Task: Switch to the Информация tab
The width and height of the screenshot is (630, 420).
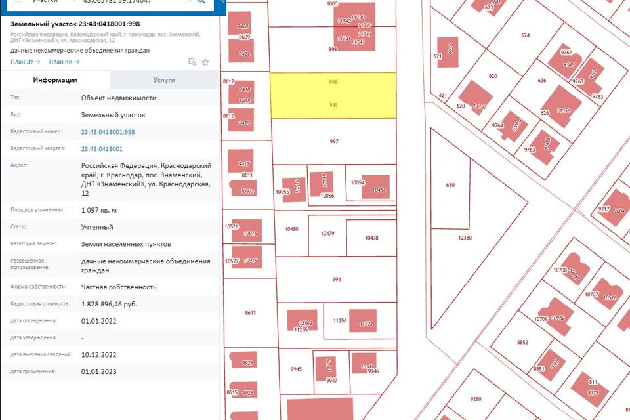Action: click(x=55, y=80)
